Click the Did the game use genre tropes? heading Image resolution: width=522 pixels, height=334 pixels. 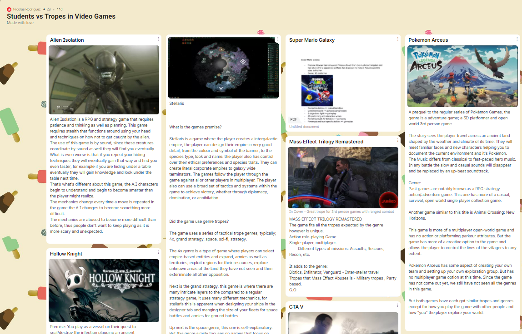click(199, 221)
